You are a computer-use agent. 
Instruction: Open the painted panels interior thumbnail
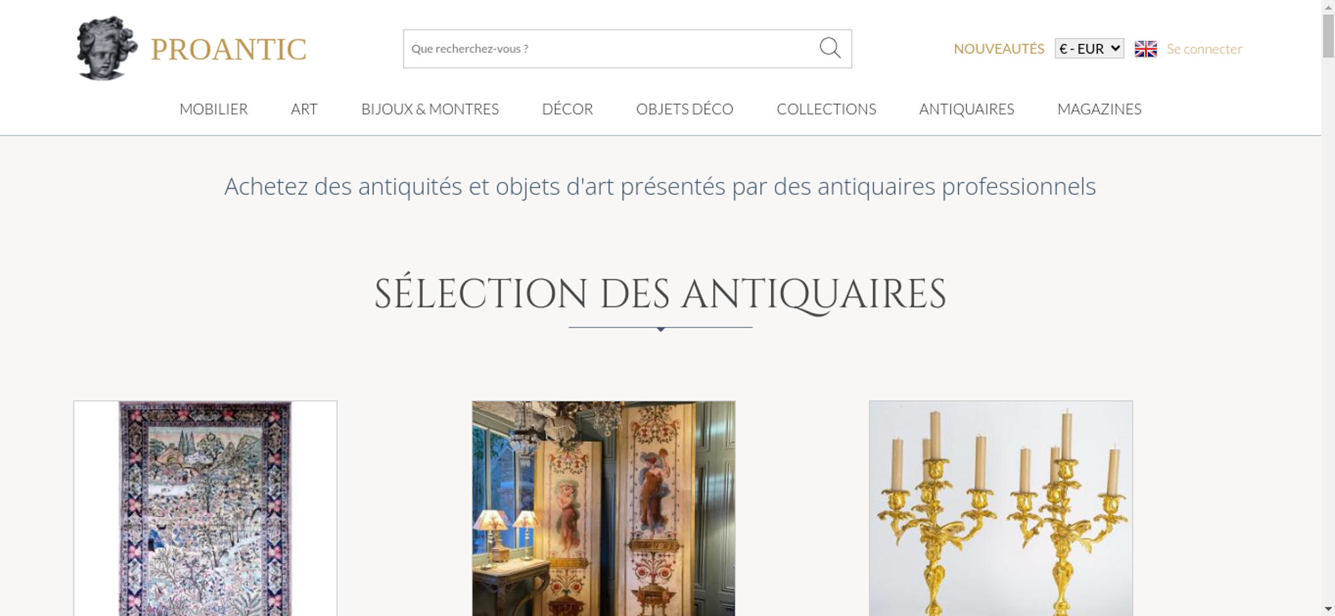603,509
